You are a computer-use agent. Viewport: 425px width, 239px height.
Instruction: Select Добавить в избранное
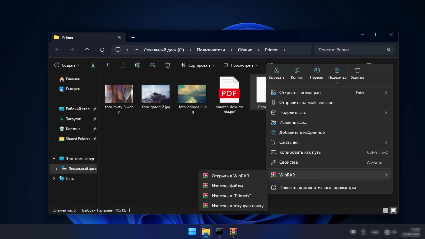(x=329, y=132)
